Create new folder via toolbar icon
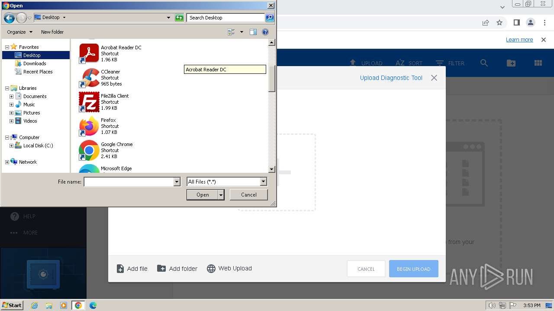This screenshot has width=554, height=311. (x=511, y=63)
